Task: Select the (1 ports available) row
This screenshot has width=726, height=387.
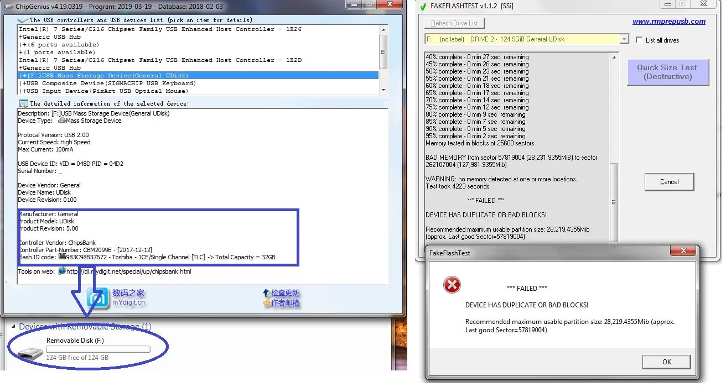Action: point(199,52)
